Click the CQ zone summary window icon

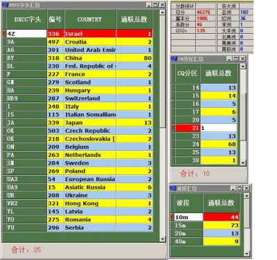(x=174, y=59)
